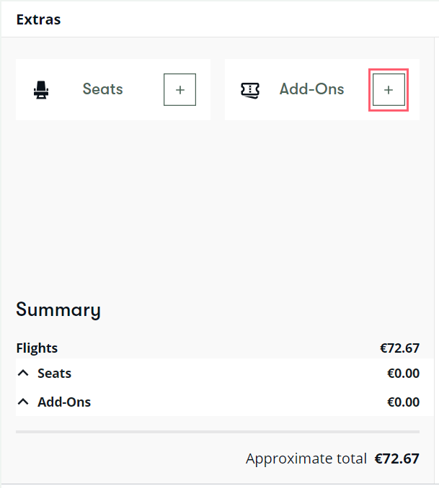Image resolution: width=439 pixels, height=488 pixels.
Task: Click the Flights row in summary
Action: 218,348
